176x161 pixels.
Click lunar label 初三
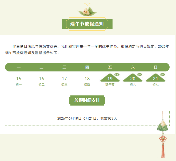point(64,84)
